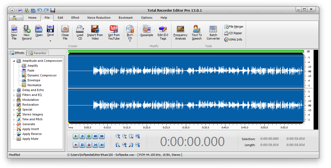Switch to the Effect ribbon tab

(75, 18)
